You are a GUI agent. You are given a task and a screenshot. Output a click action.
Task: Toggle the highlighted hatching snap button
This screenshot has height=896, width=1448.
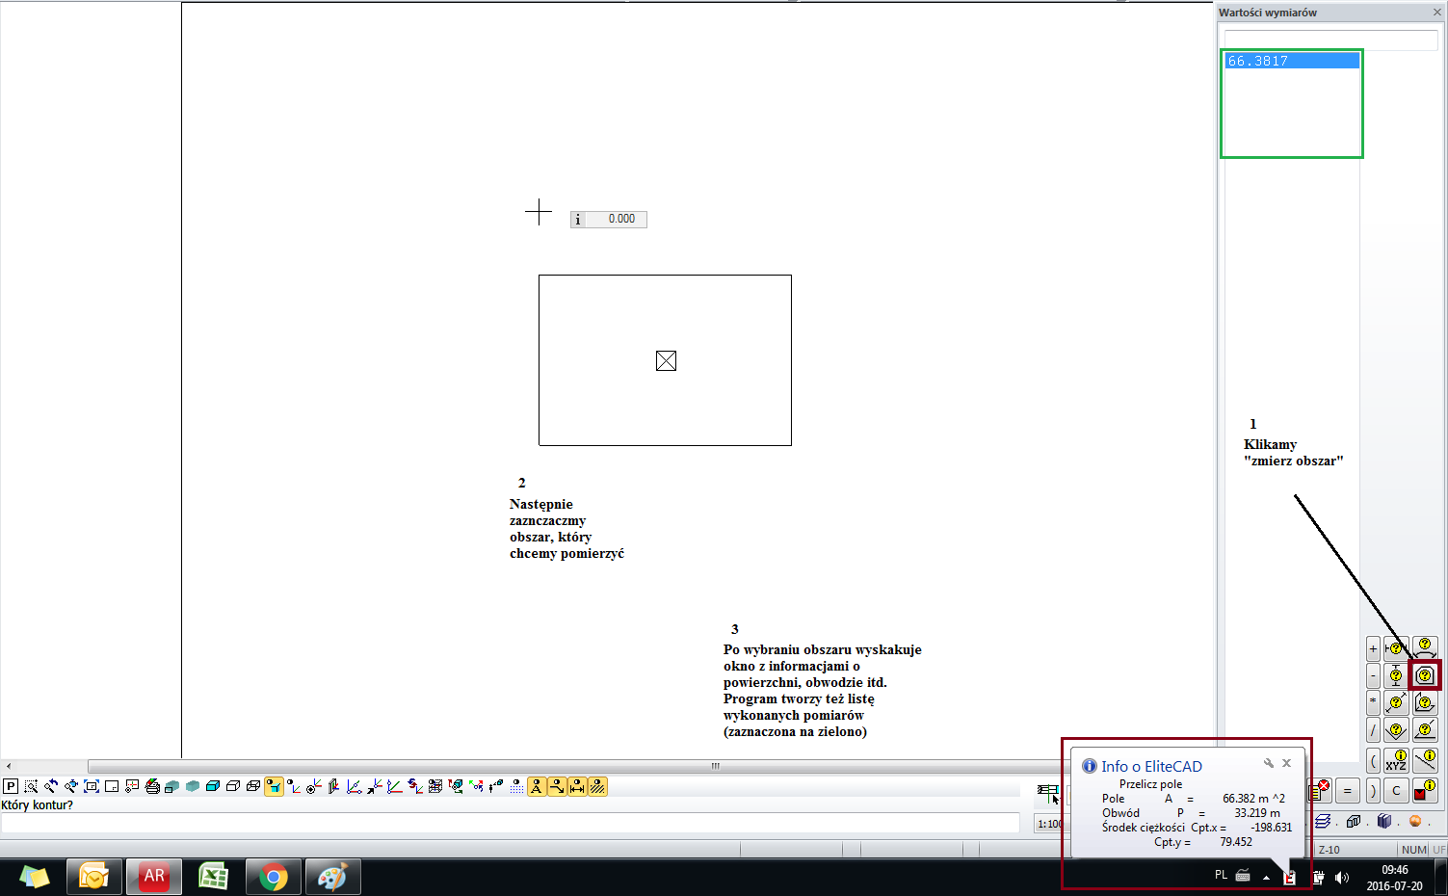(597, 786)
